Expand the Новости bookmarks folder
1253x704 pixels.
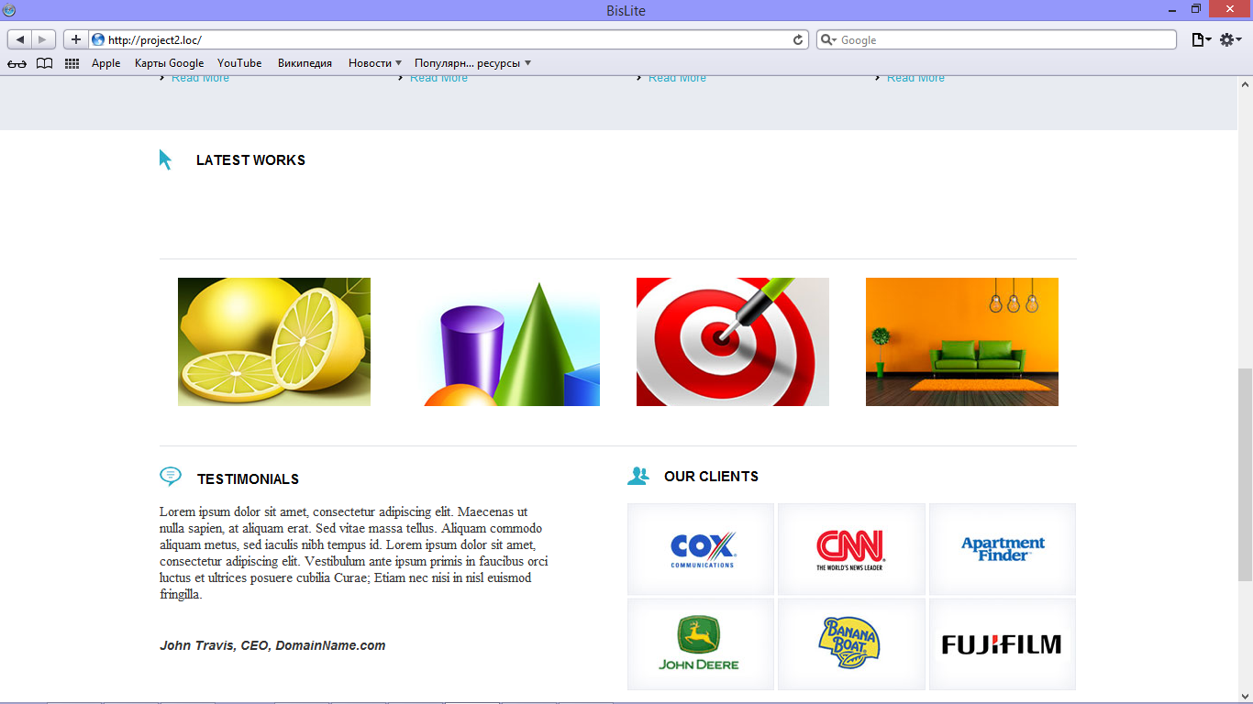coord(375,63)
